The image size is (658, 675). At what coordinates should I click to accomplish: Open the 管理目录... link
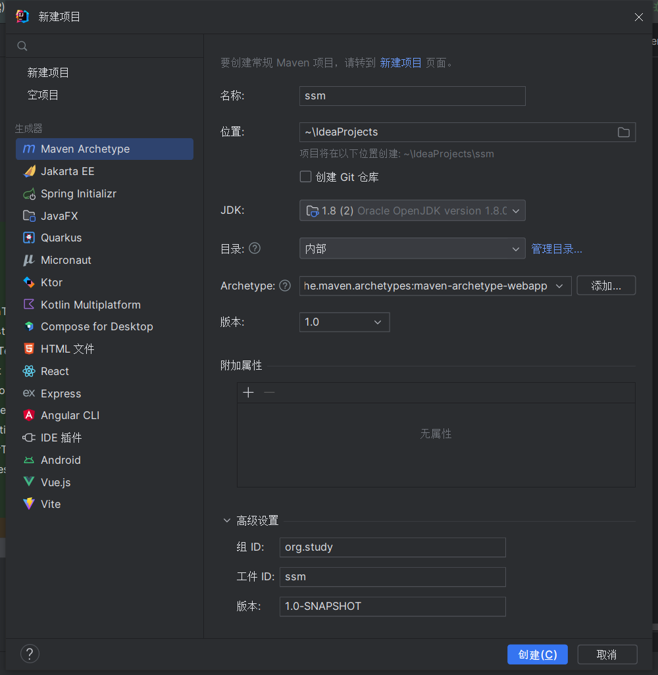557,249
